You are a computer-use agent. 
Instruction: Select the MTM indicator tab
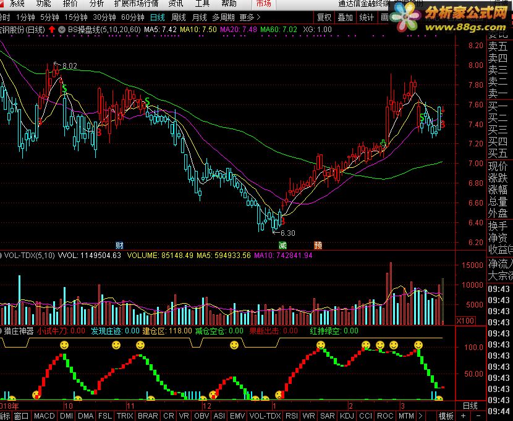406,416
